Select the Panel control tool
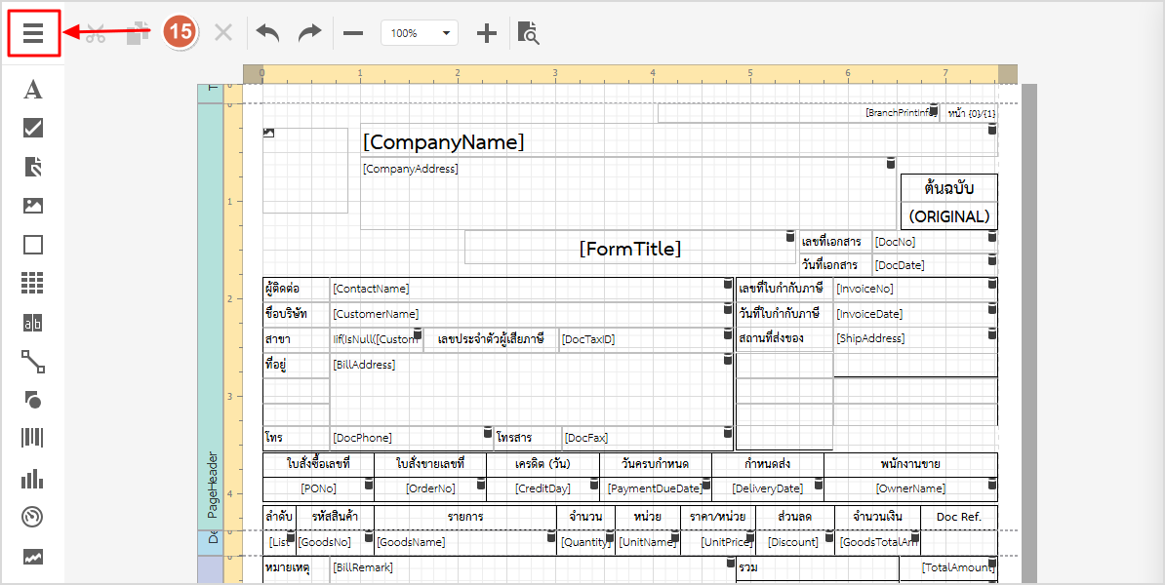This screenshot has height=585, width=1165. click(33, 245)
